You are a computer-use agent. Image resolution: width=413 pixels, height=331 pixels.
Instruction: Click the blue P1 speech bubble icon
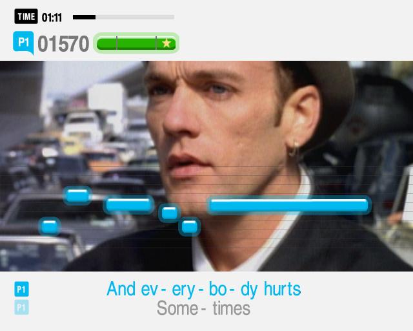click(x=23, y=43)
